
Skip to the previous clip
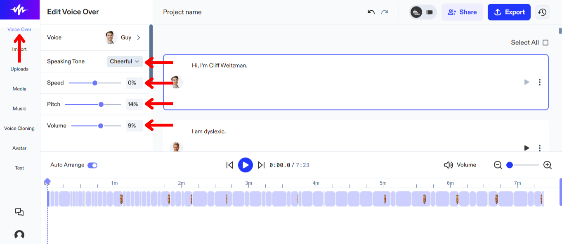click(230, 165)
